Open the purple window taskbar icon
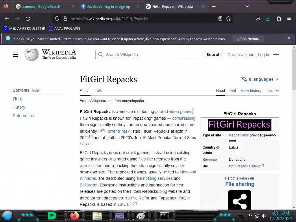This screenshot has height=222, width=296. point(119,215)
